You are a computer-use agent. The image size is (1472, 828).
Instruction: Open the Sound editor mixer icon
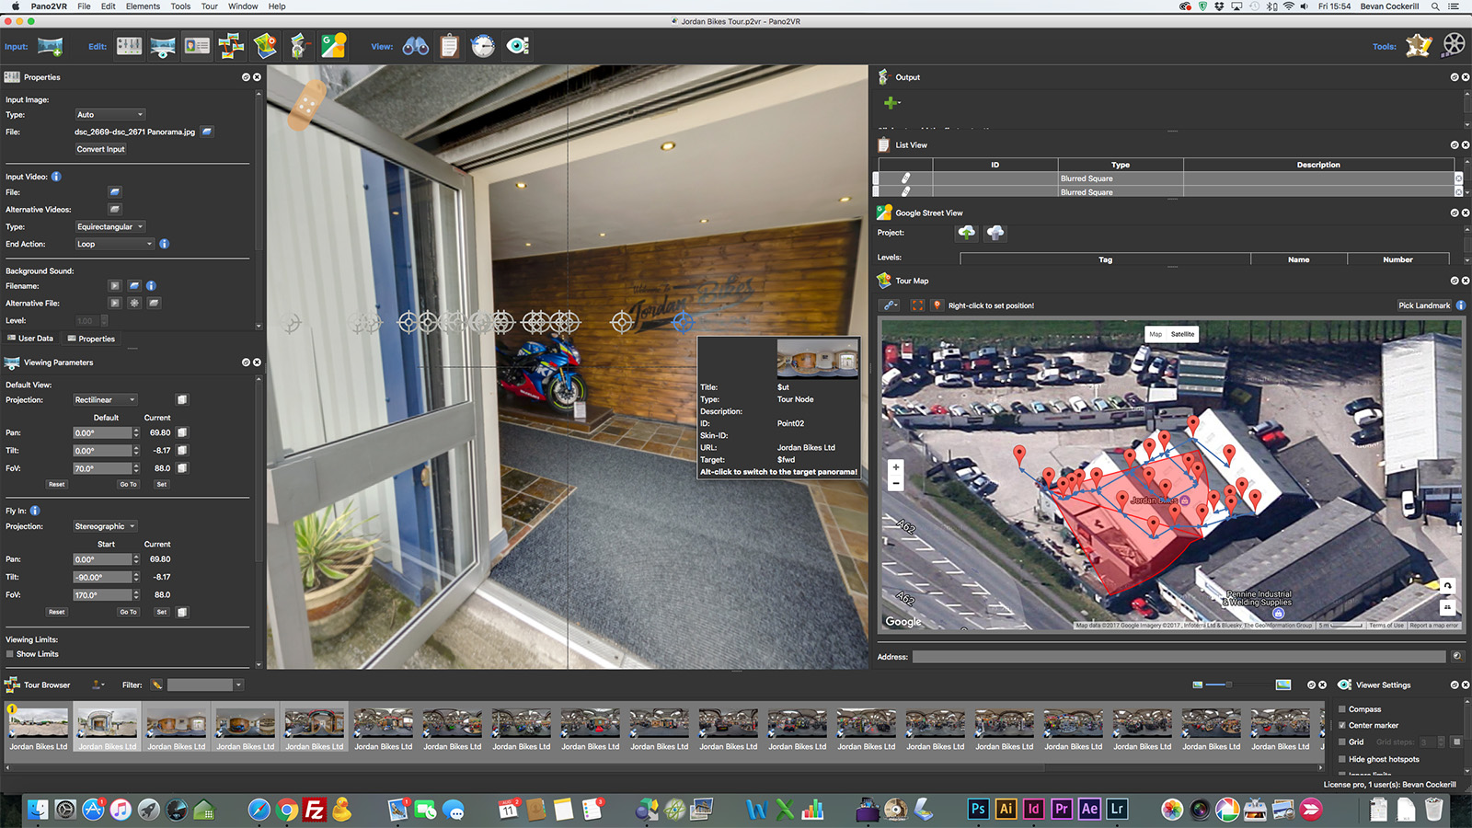130,46
